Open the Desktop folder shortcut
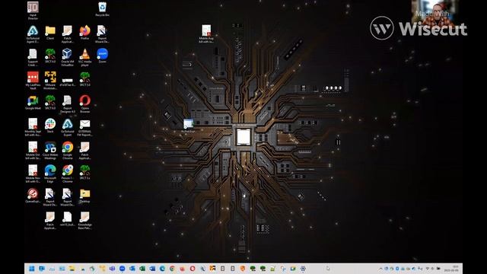The width and height of the screenshot is (487, 274). 84,196
